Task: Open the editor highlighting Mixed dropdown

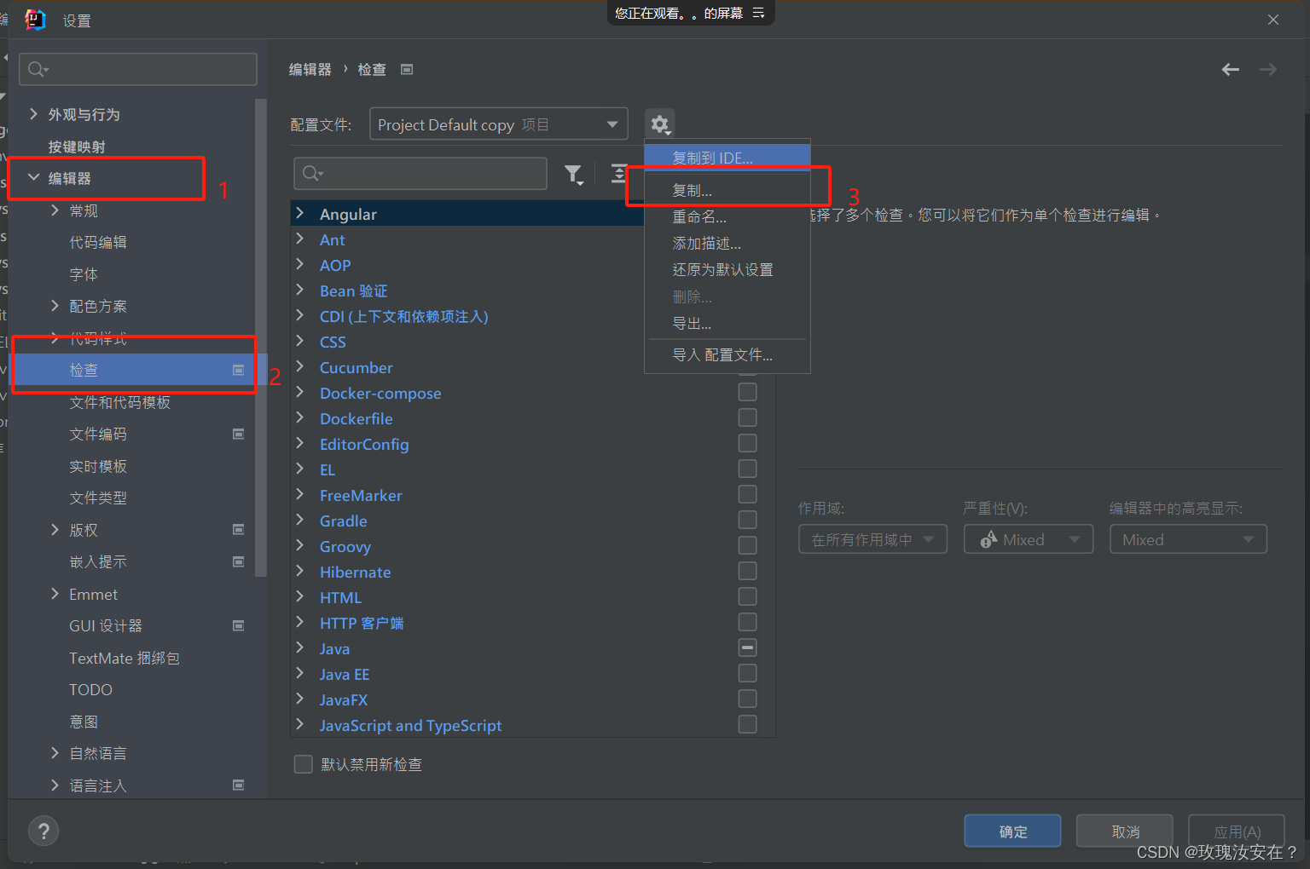Action: pyautogui.click(x=1188, y=539)
